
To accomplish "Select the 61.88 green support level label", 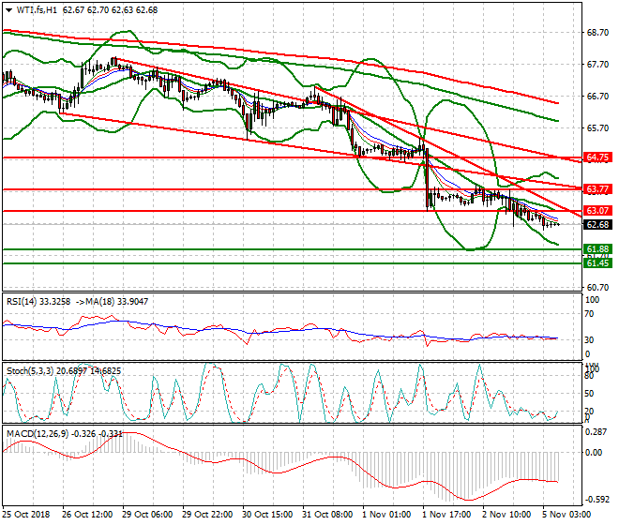I will click(x=597, y=249).
